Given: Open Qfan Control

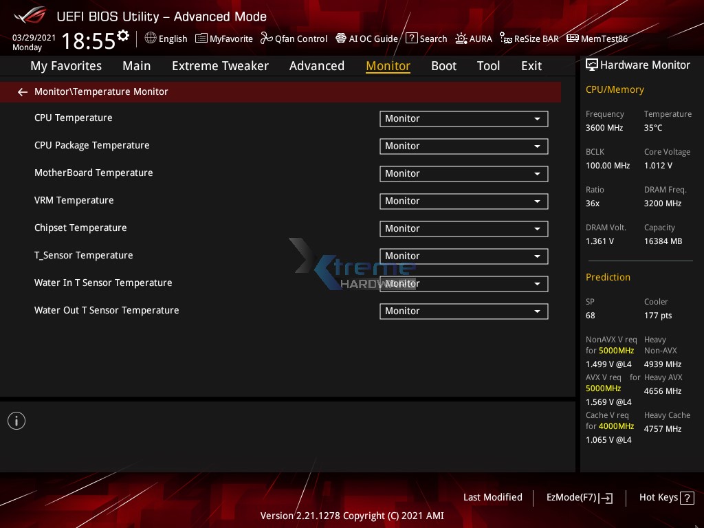Looking at the screenshot, I should [294, 38].
